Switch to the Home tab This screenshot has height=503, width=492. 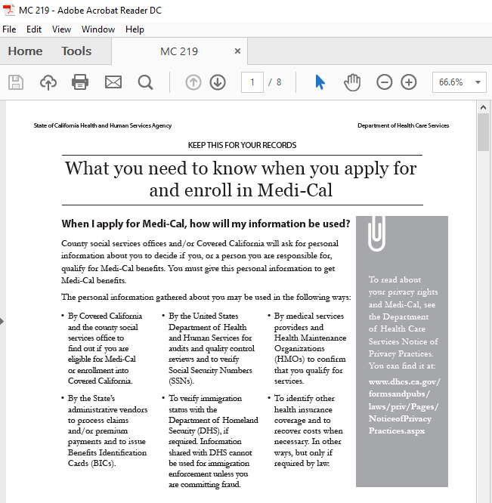click(x=25, y=51)
